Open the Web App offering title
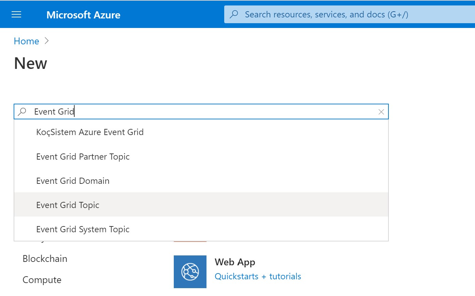This screenshot has width=475, height=296. (x=235, y=262)
